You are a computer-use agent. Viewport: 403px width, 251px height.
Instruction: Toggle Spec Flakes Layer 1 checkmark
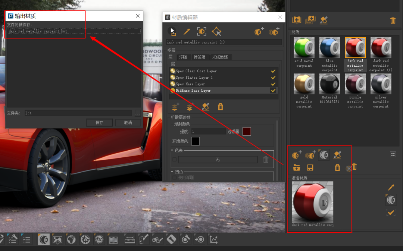click(273, 78)
